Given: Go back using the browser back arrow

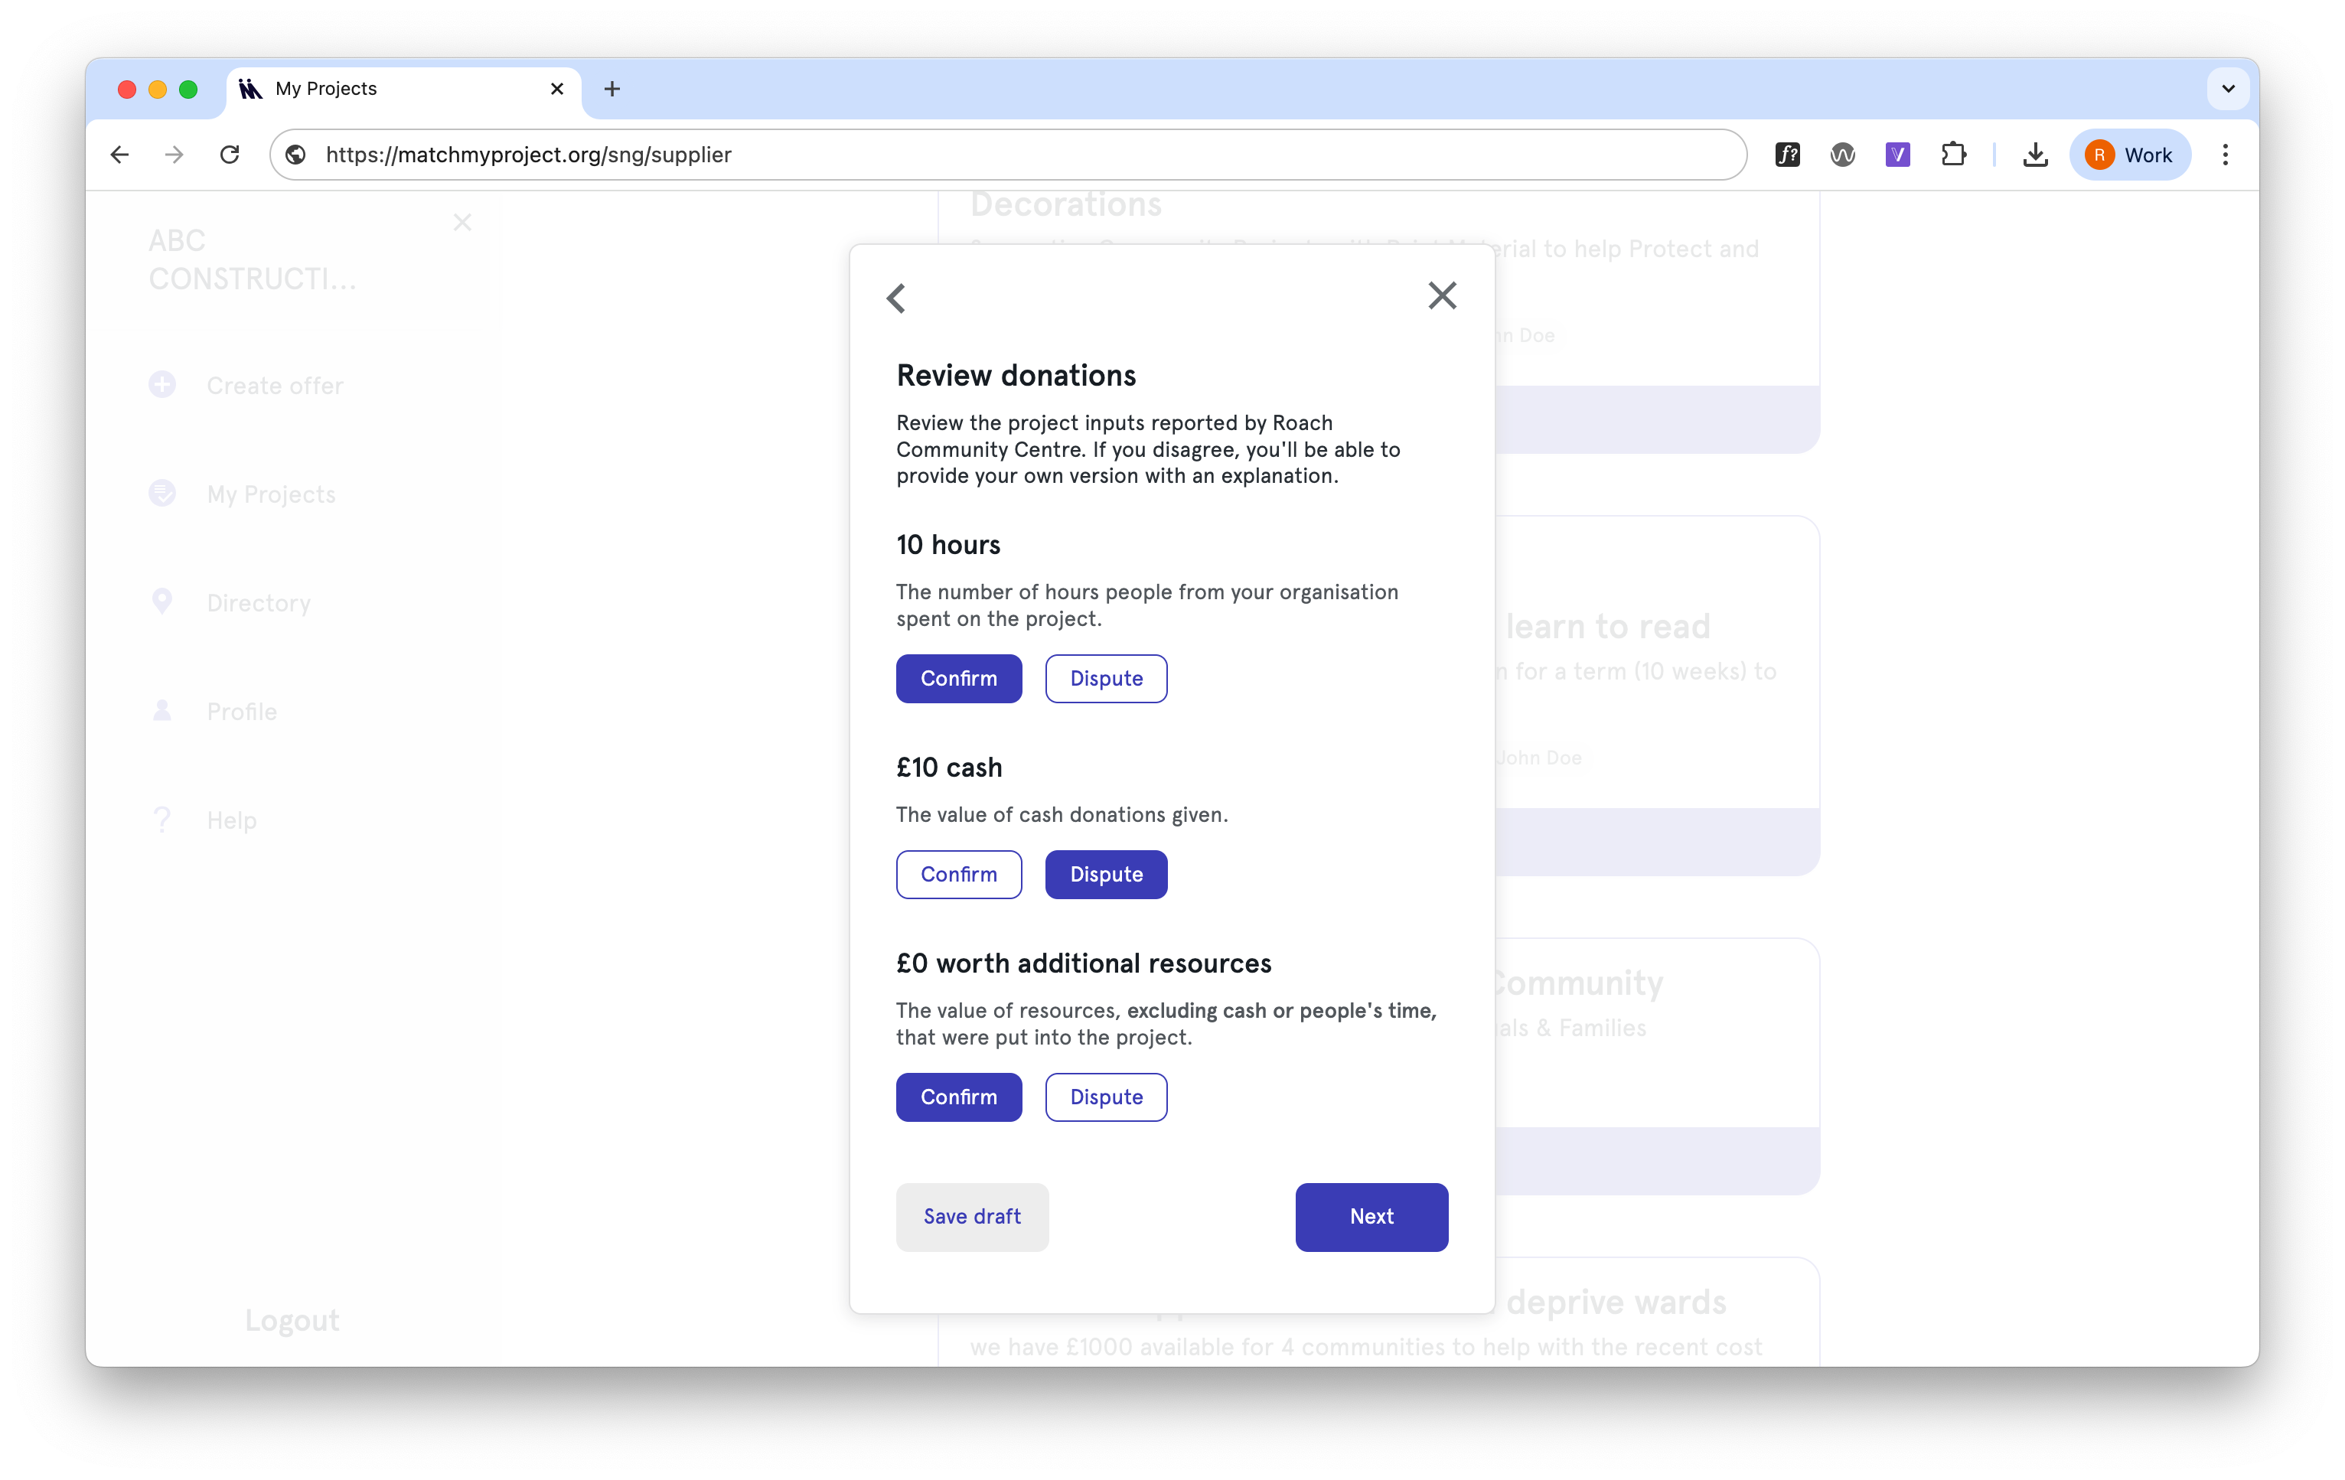Looking at the screenshot, I should click(x=120, y=155).
